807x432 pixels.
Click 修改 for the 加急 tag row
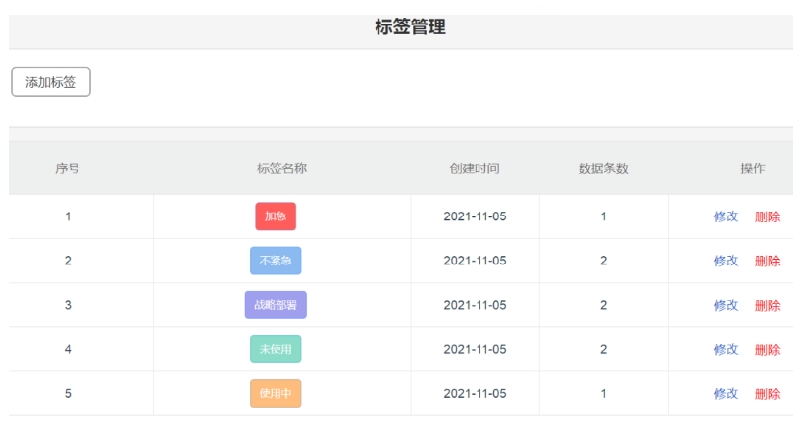(726, 216)
